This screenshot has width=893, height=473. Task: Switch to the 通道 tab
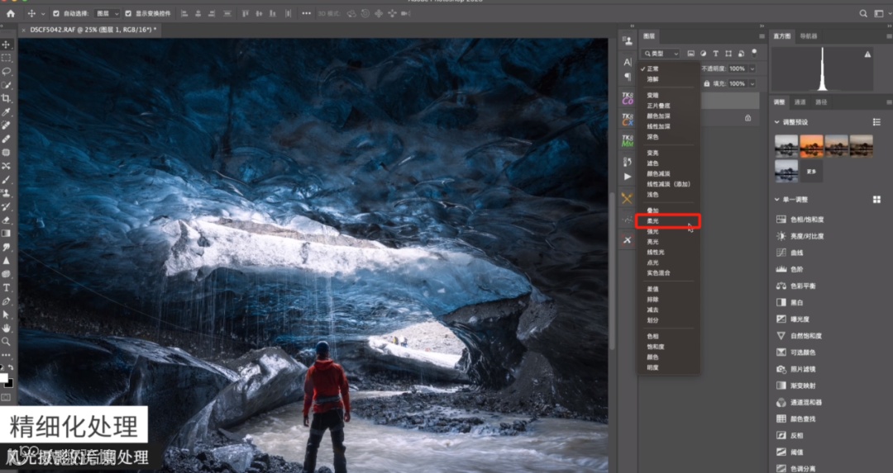pyautogui.click(x=800, y=102)
